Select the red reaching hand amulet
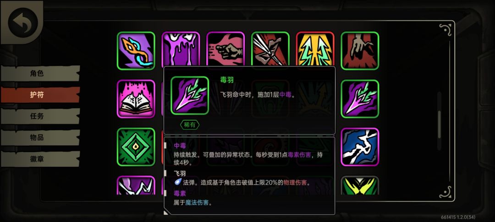Viewport: 495px width, 222px height. 360,51
